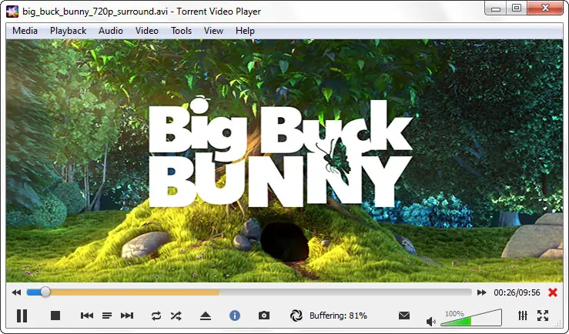
Task: Open the Help menu
Action: (245, 31)
